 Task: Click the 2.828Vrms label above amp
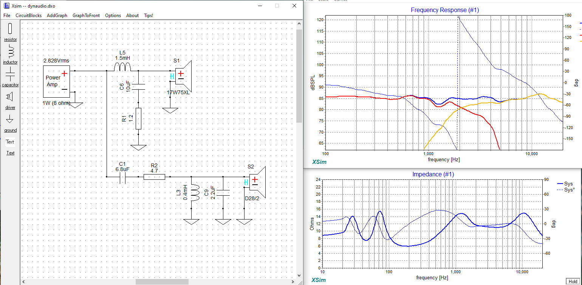pyautogui.click(x=56, y=61)
